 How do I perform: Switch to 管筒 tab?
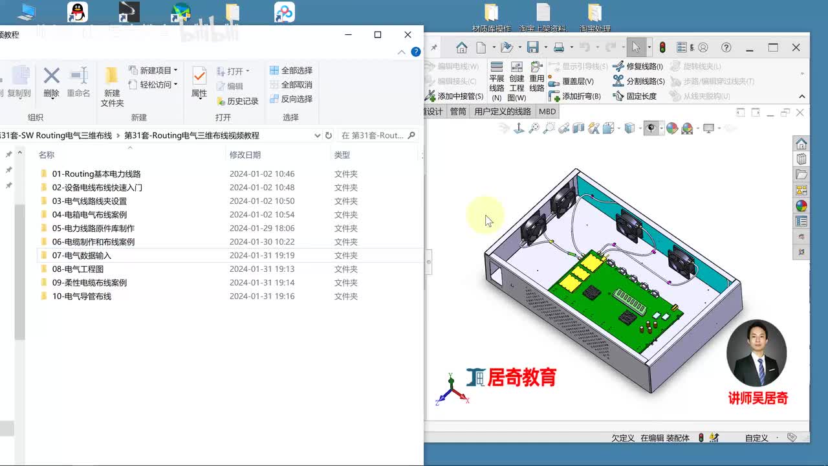tap(458, 111)
